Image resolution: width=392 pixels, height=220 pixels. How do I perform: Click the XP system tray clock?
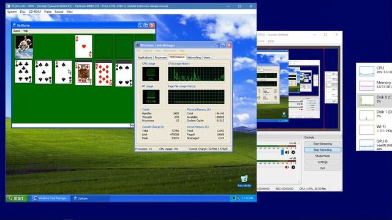pos(247,198)
